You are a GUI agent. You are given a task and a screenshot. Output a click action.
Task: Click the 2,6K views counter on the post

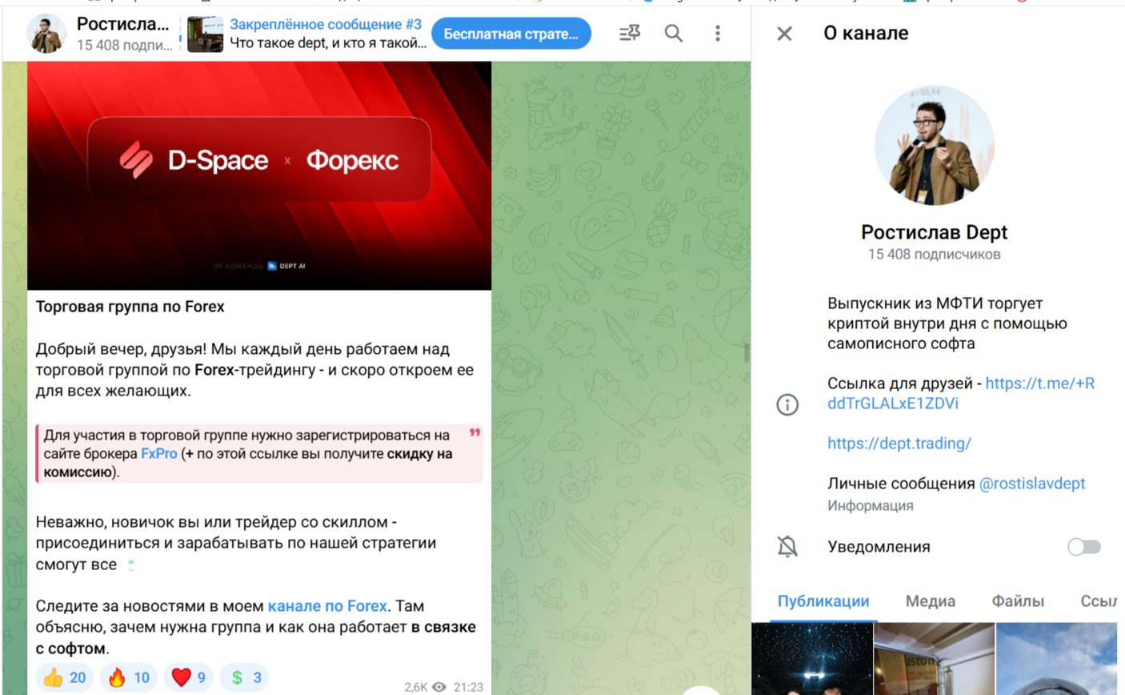pos(425,687)
